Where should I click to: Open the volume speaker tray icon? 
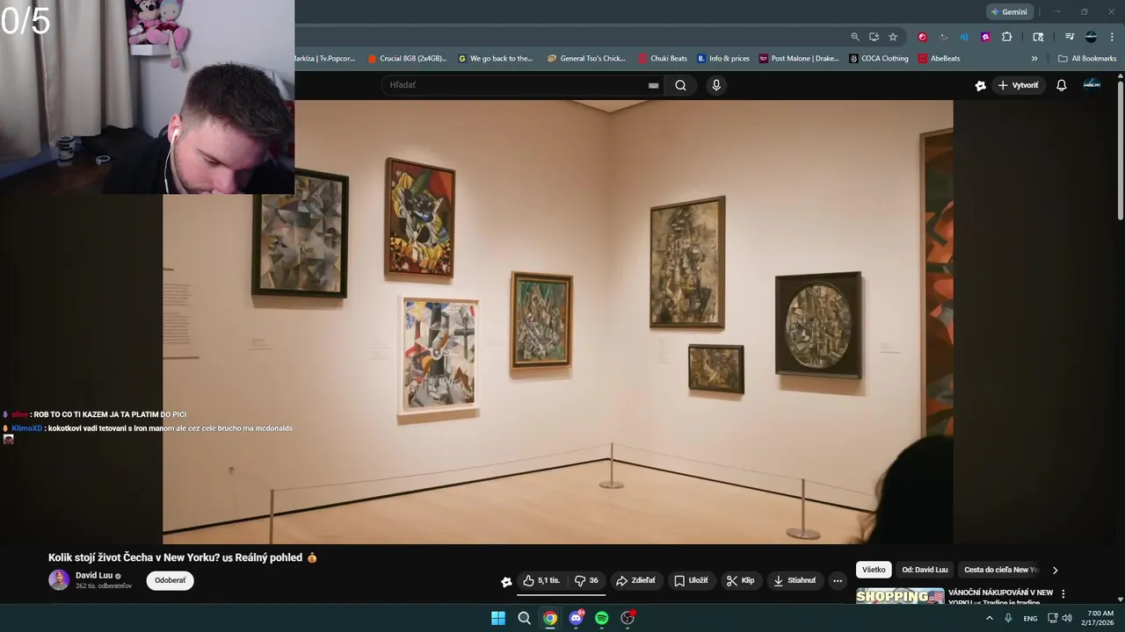click(x=1067, y=618)
